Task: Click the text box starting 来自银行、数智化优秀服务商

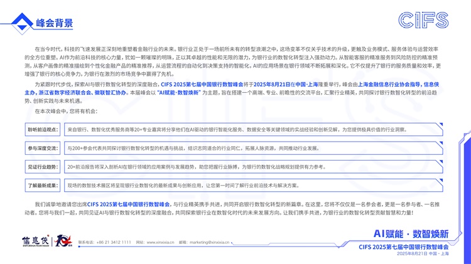Action: pyautogui.click(x=254, y=130)
